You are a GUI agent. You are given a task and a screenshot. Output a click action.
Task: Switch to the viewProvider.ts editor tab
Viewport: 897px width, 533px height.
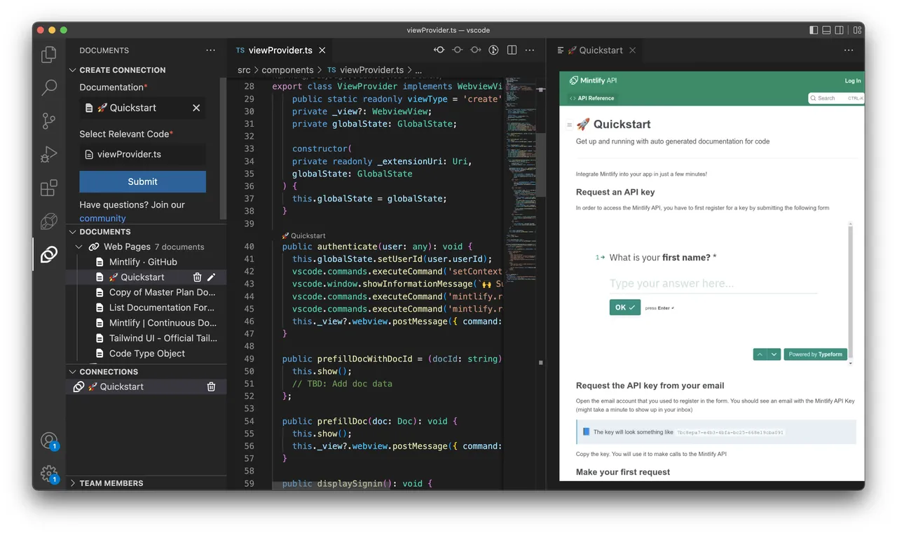281,50
